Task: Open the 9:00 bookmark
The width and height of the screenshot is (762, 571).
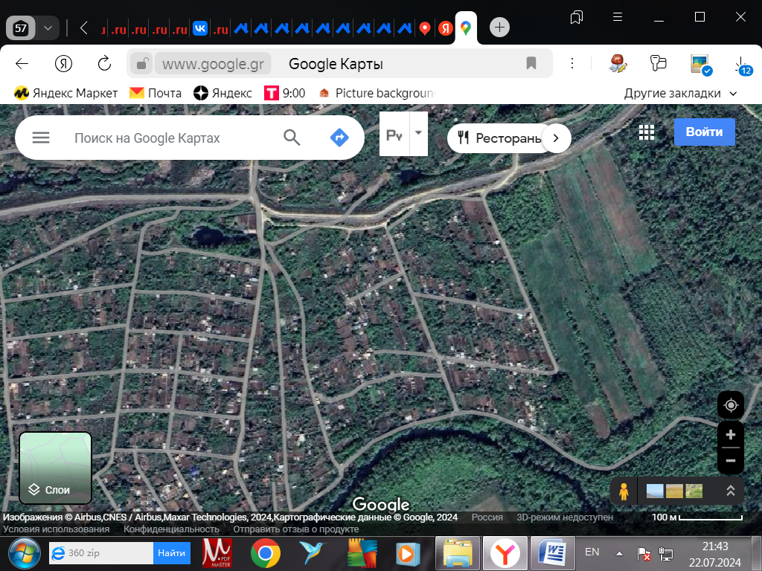Action: 285,93
